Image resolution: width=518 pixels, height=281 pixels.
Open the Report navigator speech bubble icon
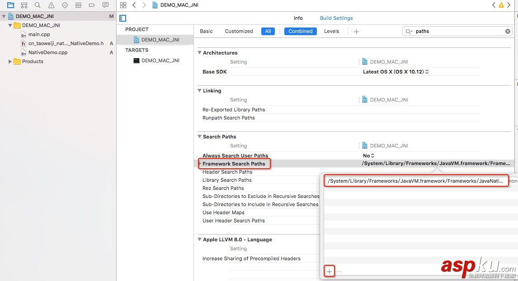click(105, 5)
